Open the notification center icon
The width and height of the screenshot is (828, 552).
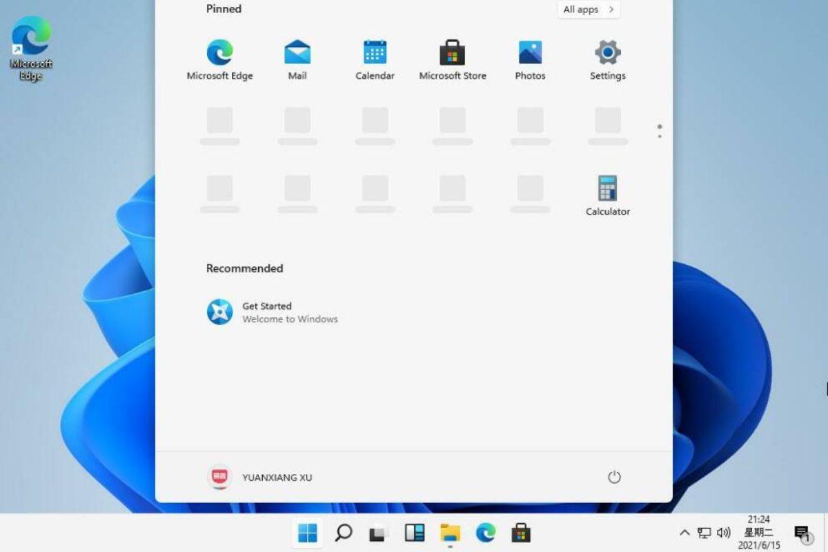pyautogui.click(x=802, y=533)
